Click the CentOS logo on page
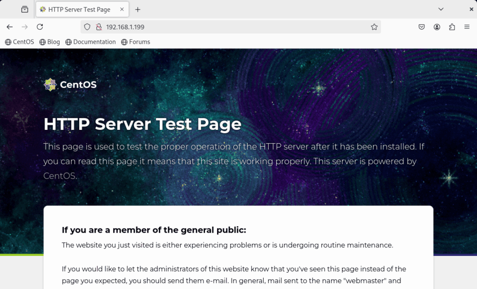 (x=70, y=85)
